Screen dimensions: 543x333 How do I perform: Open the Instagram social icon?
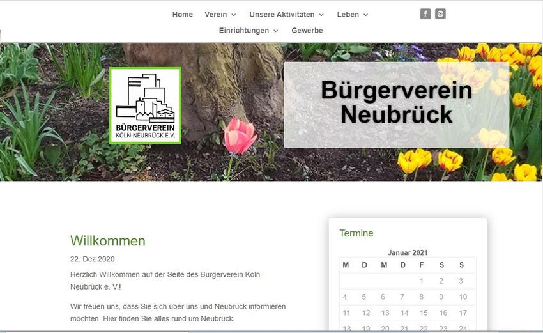[x=440, y=14]
